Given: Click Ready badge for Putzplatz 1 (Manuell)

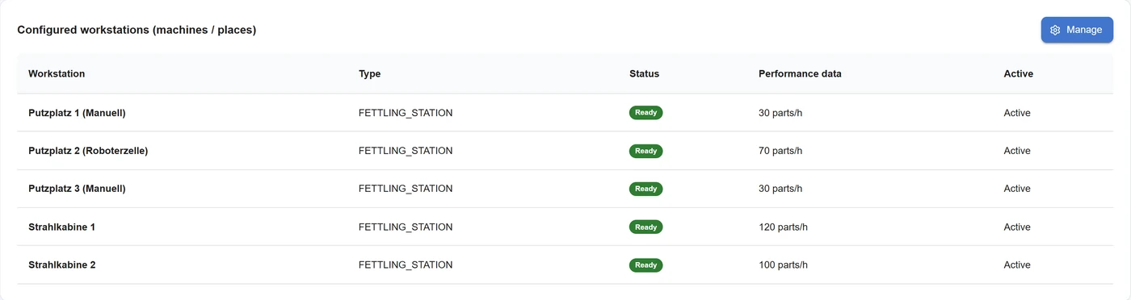Looking at the screenshot, I should tap(645, 113).
